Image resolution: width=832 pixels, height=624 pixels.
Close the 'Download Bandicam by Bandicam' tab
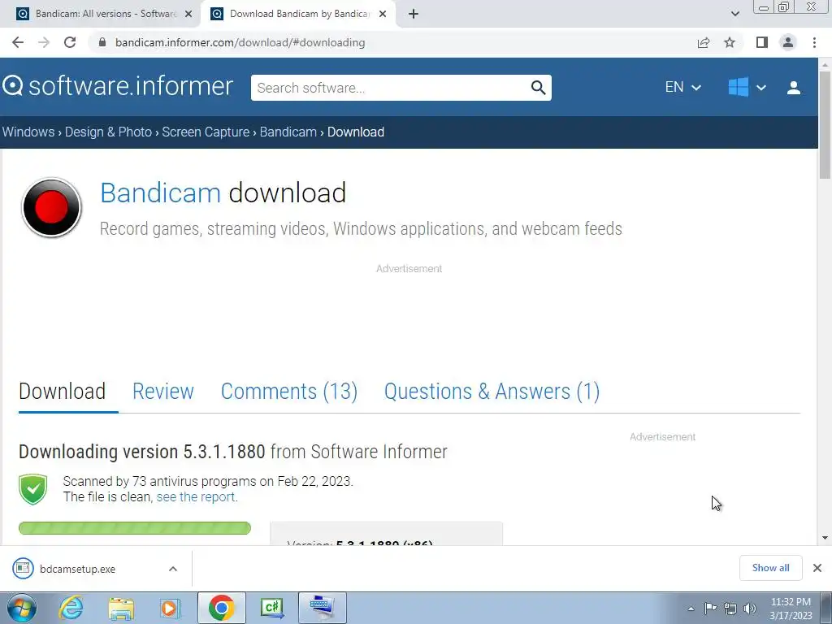[383, 14]
